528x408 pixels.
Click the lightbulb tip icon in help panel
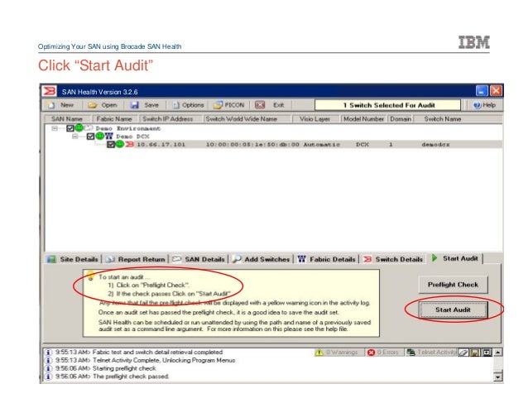pyautogui.click(x=90, y=276)
